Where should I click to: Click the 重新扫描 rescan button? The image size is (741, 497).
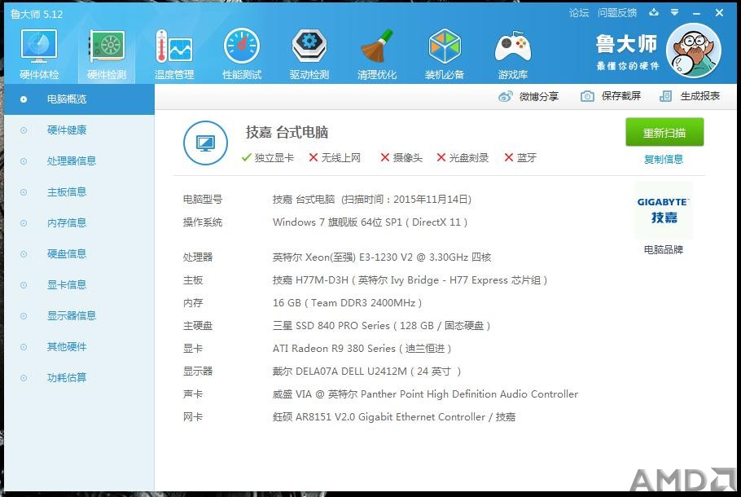664,133
